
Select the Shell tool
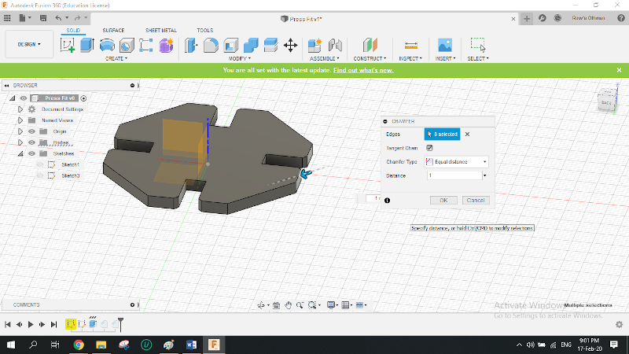(231, 45)
